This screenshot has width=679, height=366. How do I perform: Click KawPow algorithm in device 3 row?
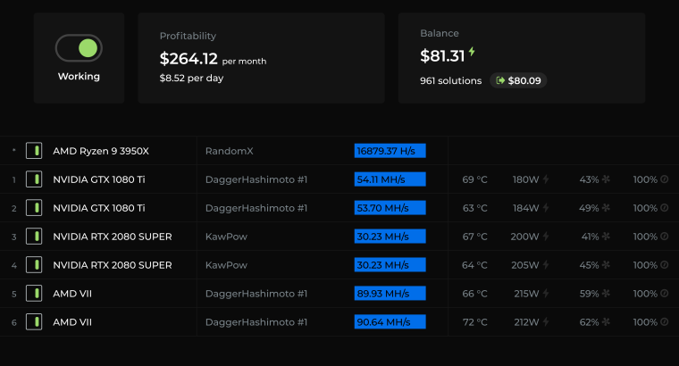(226, 237)
